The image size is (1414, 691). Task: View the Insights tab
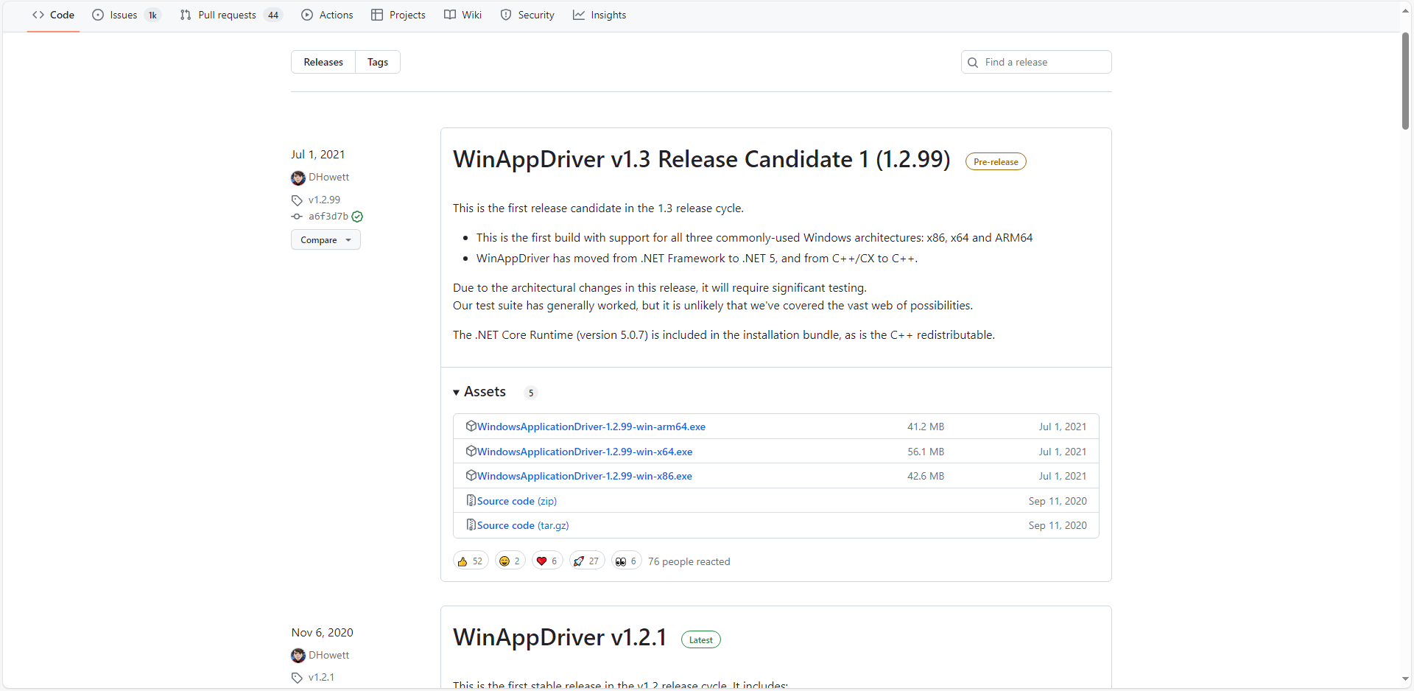(599, 15)
